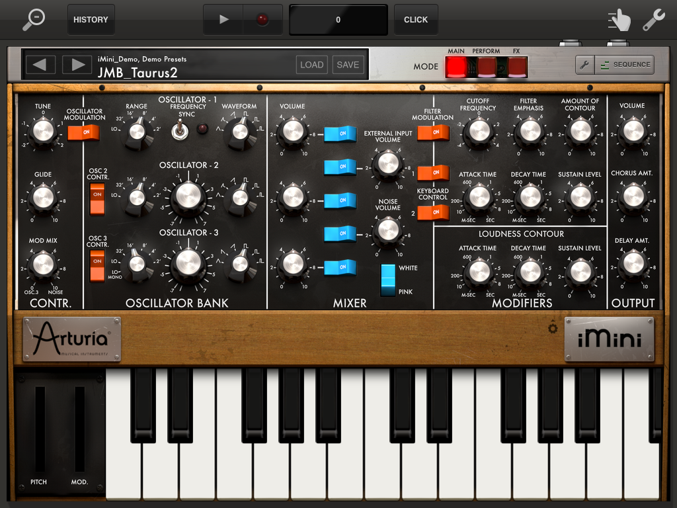The width and height of the screenshot is (677, 508).
Task: Click the tempo display showing 0
Action: click(x=338, y=19)
